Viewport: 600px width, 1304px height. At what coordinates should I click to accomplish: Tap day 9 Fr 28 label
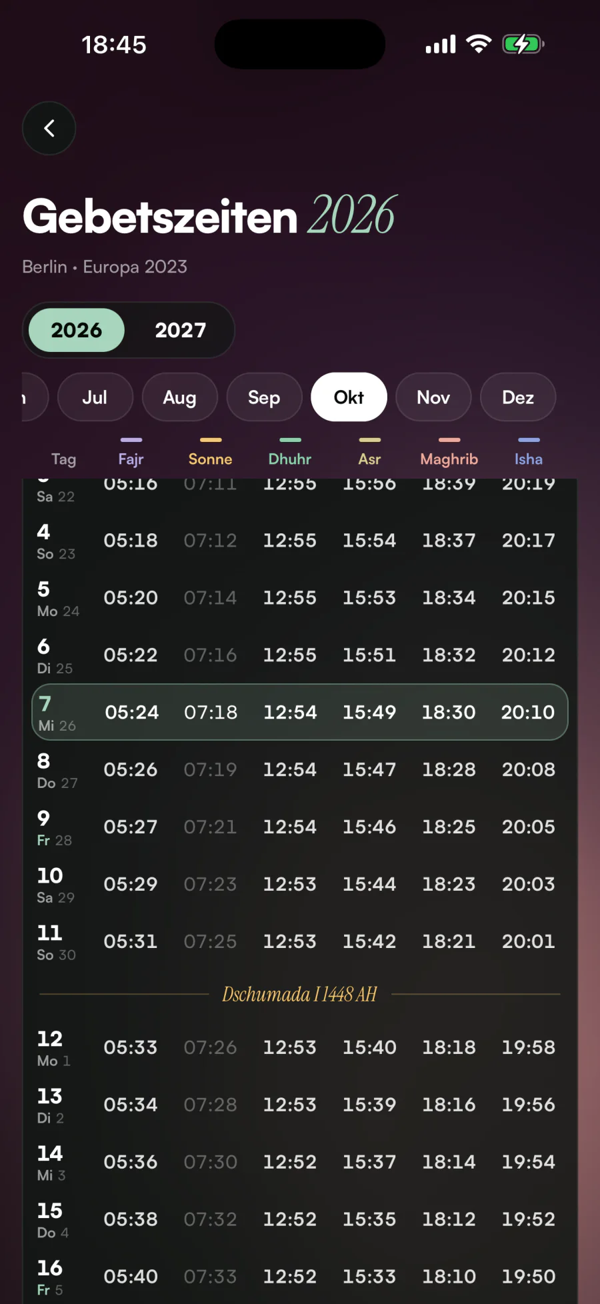coord(54,827)
